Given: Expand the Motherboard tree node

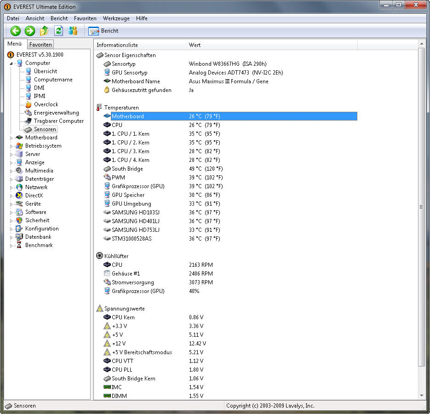Looking at the screenshot, I should pos(12,138).
